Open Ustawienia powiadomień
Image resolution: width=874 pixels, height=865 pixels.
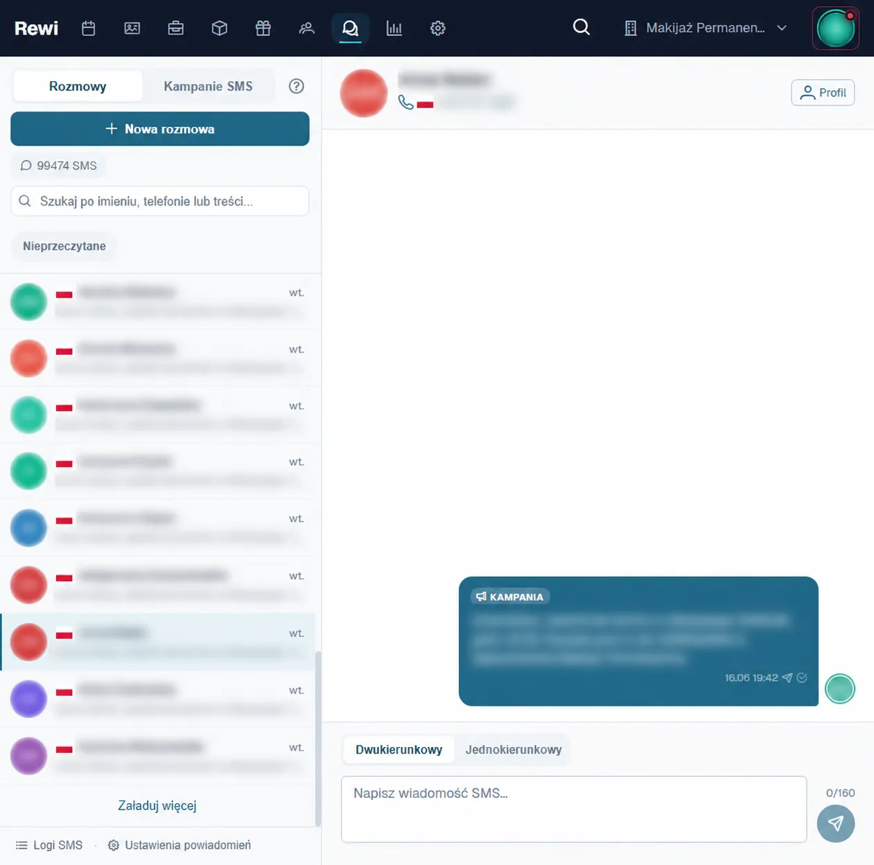click(x=180, y=846)
